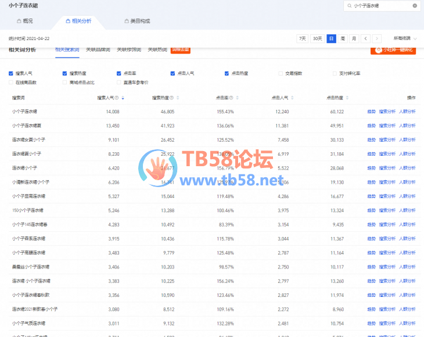Screen dimensions: 424x337
Task: Go to the next date with the right arrow
Action: [x=377, y=39]
